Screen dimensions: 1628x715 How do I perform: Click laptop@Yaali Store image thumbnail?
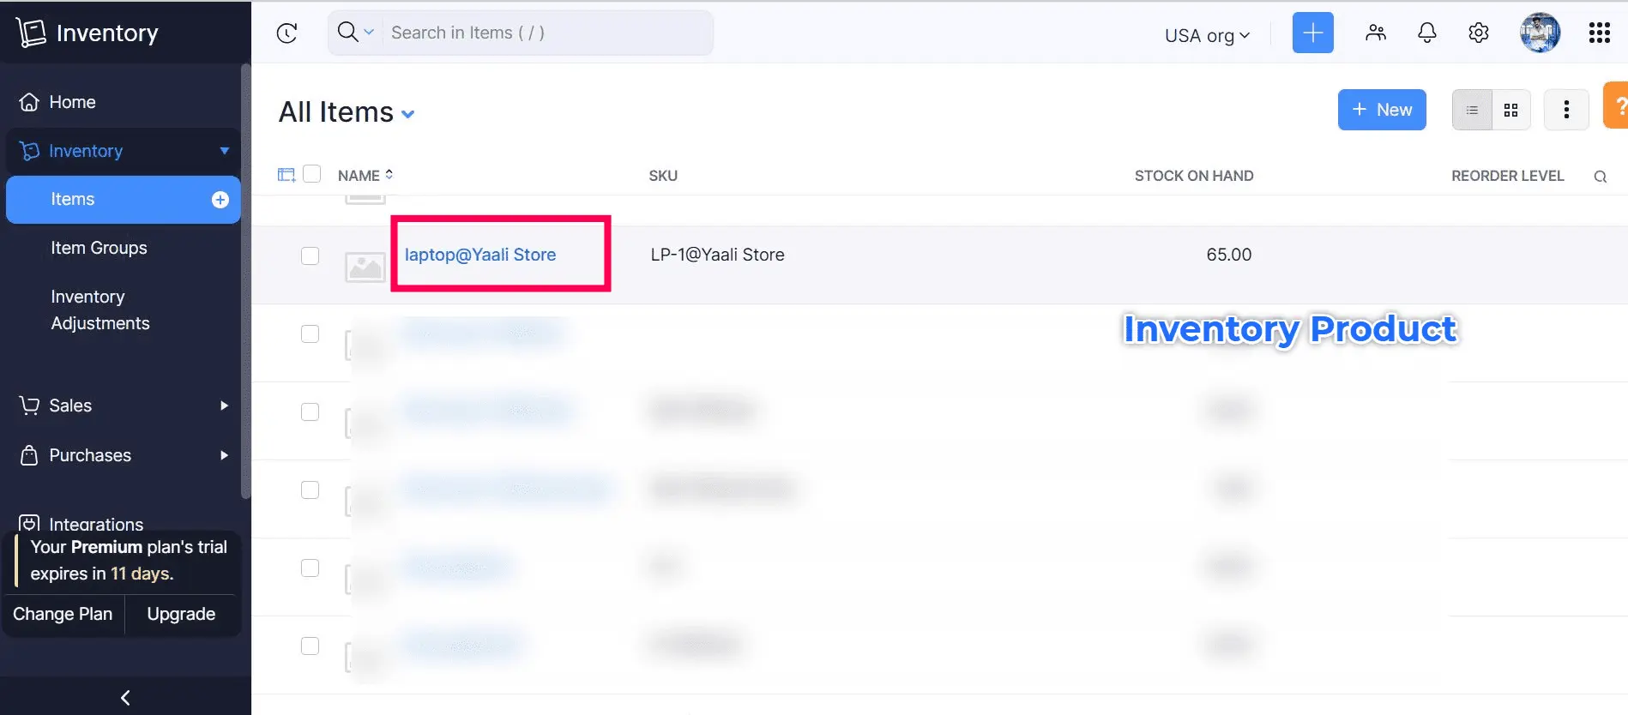365,267
